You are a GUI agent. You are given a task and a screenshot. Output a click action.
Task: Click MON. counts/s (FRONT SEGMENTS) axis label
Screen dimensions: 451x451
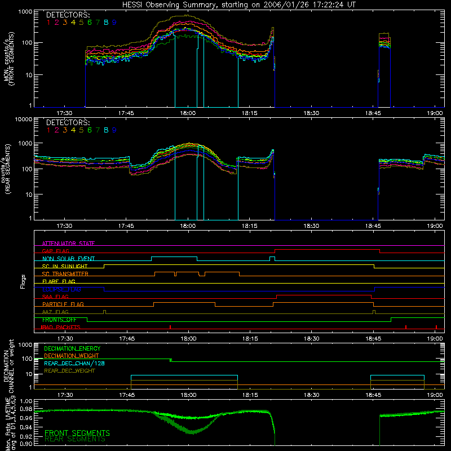click(x=8, y=59)
